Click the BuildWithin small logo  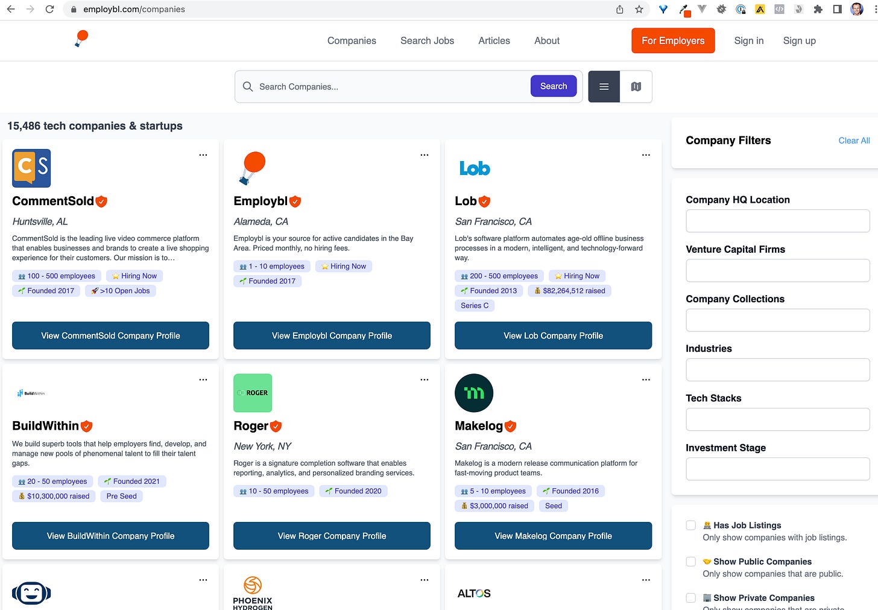31,393
